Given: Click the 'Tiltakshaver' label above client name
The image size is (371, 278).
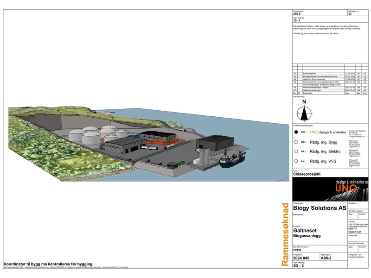Looking at the screenshot, I should point(298,203).
